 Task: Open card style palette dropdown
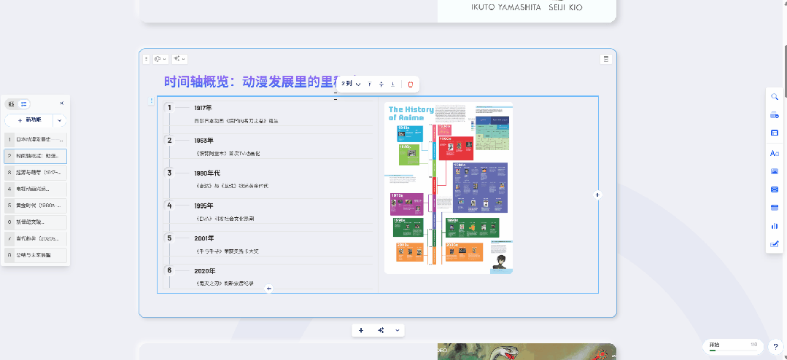(160, 59)
